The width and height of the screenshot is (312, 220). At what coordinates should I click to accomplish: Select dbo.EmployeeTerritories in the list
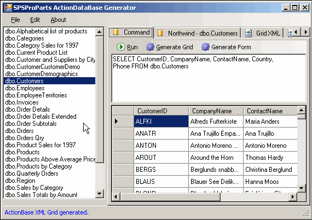49,95
